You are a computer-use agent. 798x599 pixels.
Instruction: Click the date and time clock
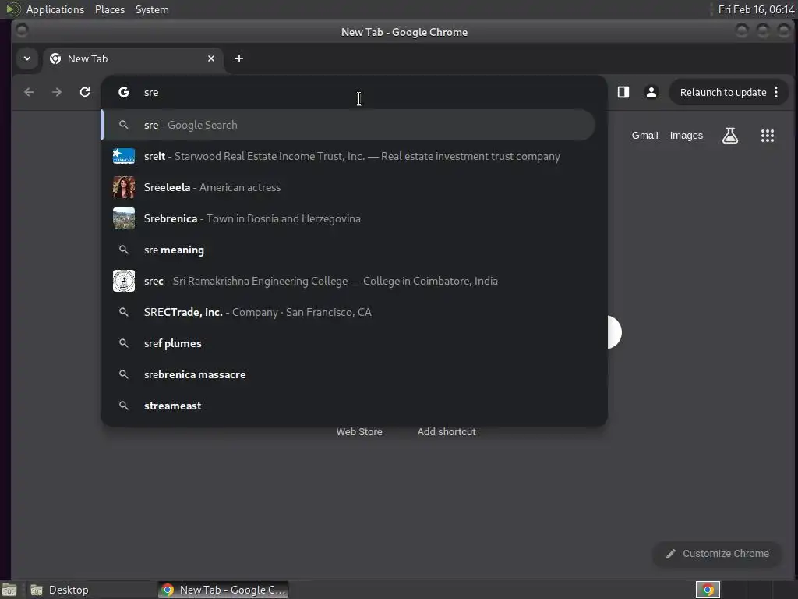[756, 9]
